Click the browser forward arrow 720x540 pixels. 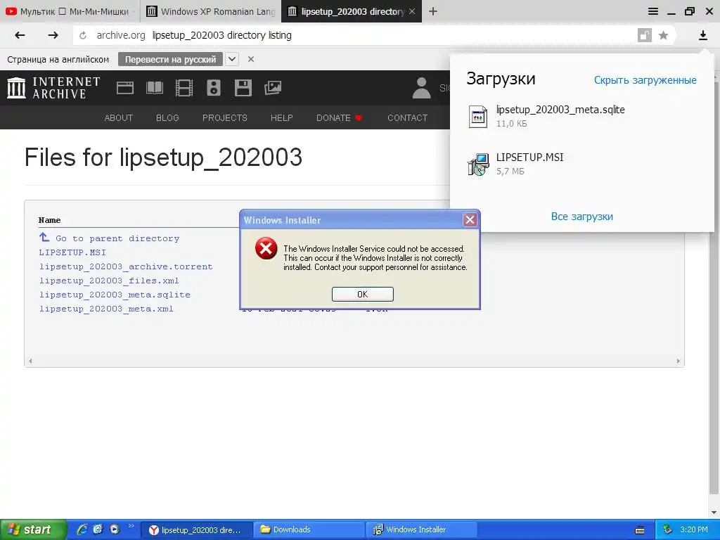pyautogui.click(x=53, y=35)
